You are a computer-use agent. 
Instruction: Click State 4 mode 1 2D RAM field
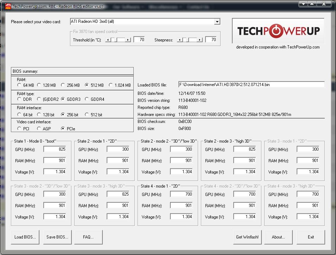tap(182, 205)
